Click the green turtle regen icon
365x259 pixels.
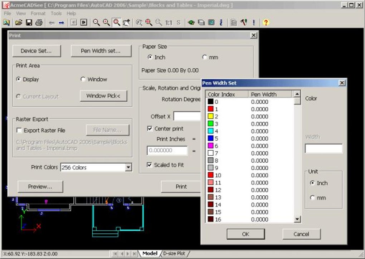coord(191,23)
